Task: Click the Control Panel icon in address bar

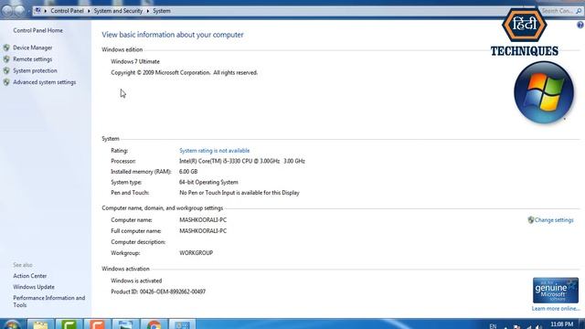Action: pyautogui.click(x=37, y=10)
